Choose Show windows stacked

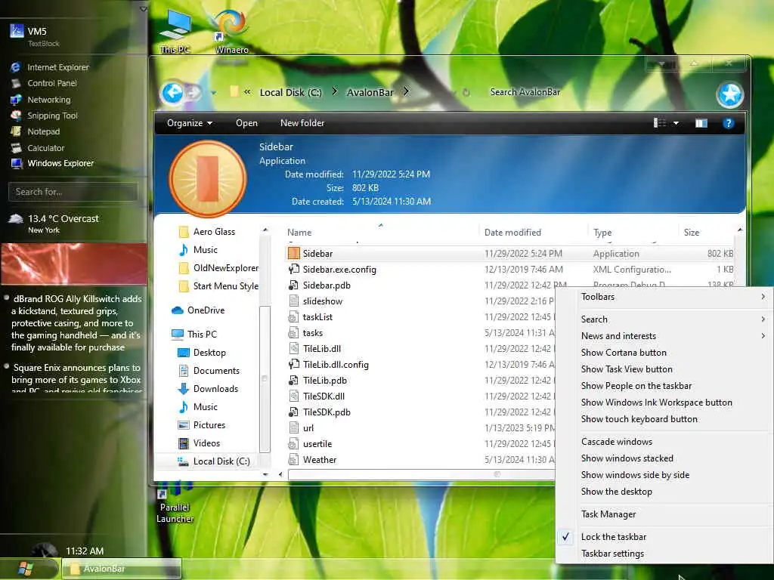coord(627,458)
